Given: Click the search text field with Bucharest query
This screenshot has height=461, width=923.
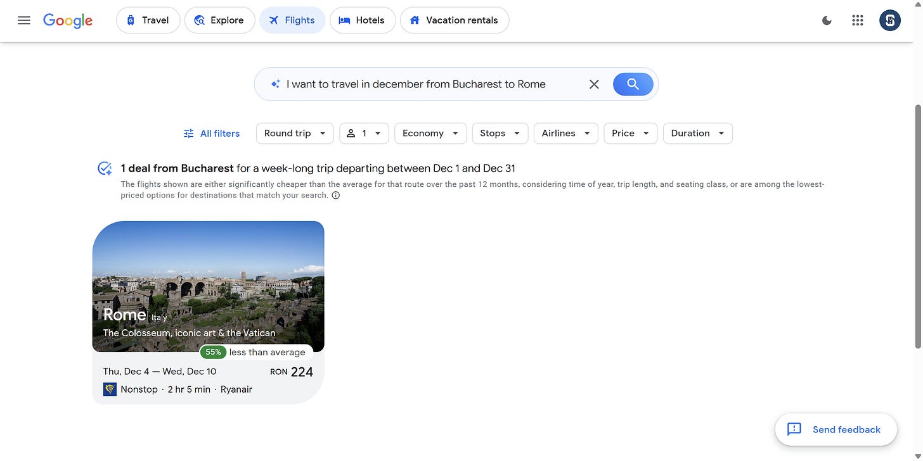Looking at the screenshot, I should click(416, 84).
